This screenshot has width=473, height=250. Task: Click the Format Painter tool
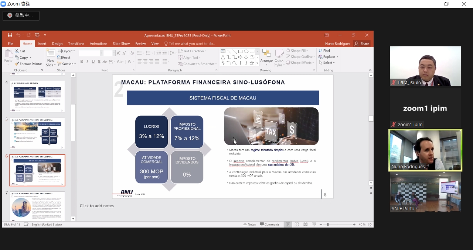pyautogui.click(x=28, y=64)
